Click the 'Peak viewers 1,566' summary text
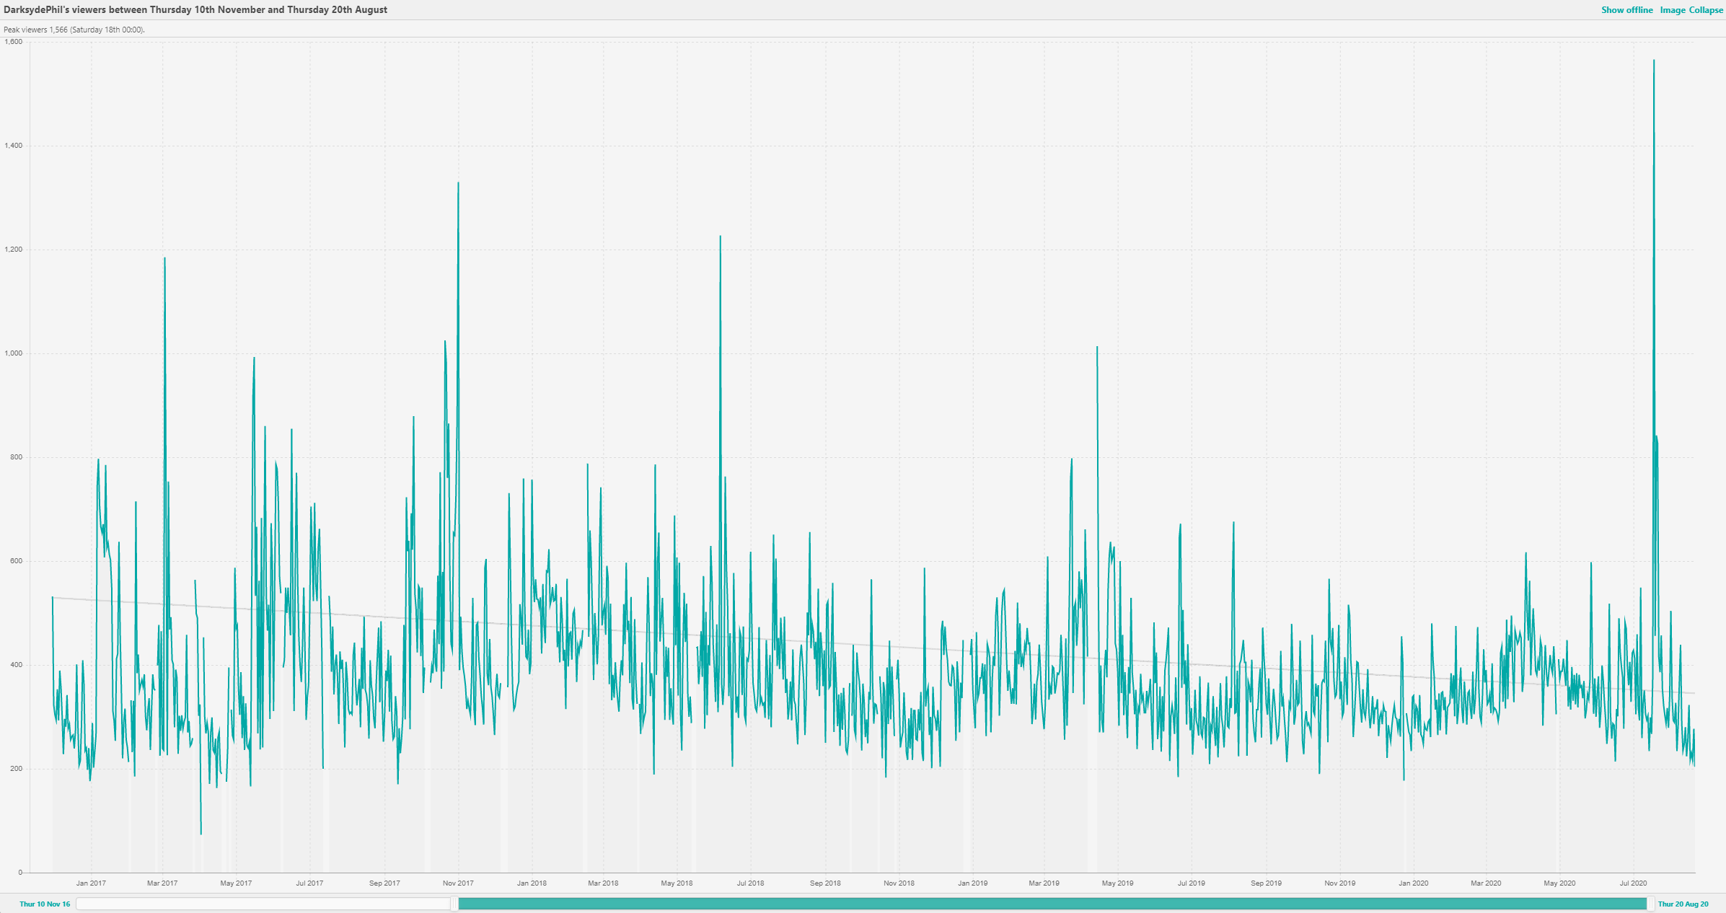This screenshot has width=1726, height=913. click(x=74, y=30)
